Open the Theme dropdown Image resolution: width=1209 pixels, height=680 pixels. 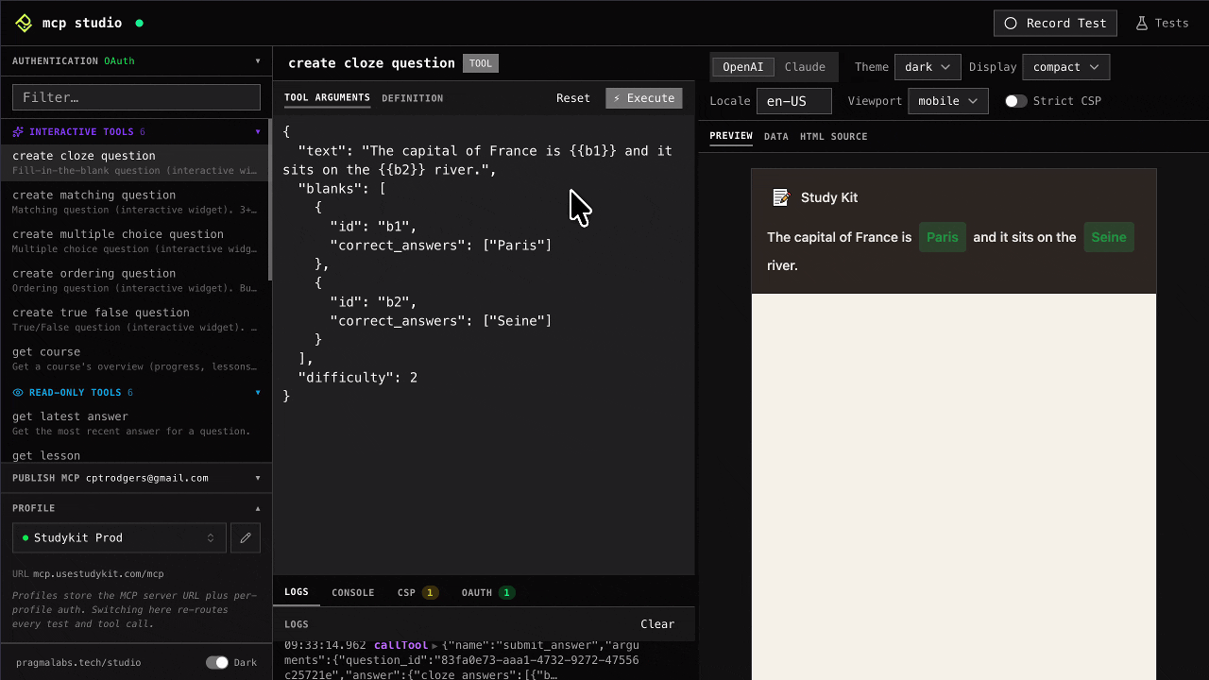pos(928,67)
